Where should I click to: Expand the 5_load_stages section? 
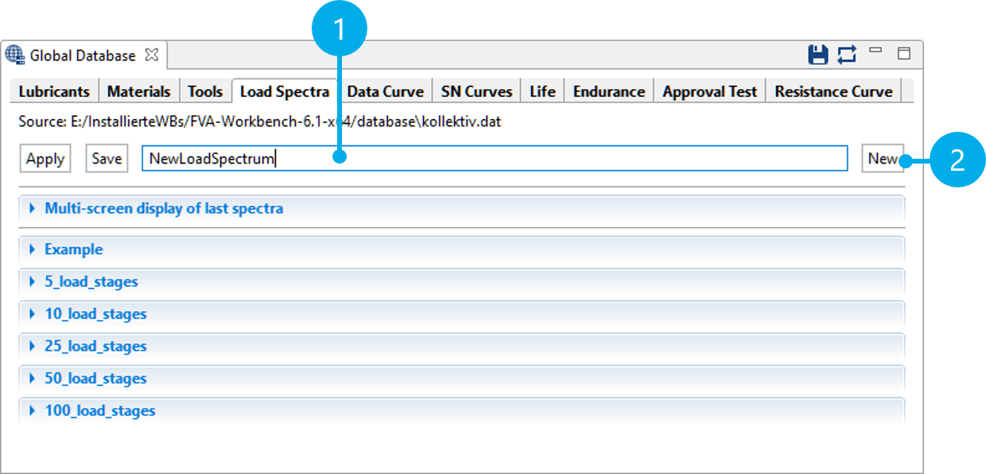click(91, 282)
